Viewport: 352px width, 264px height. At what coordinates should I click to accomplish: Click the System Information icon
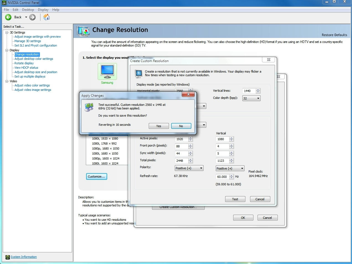(7, 257)
